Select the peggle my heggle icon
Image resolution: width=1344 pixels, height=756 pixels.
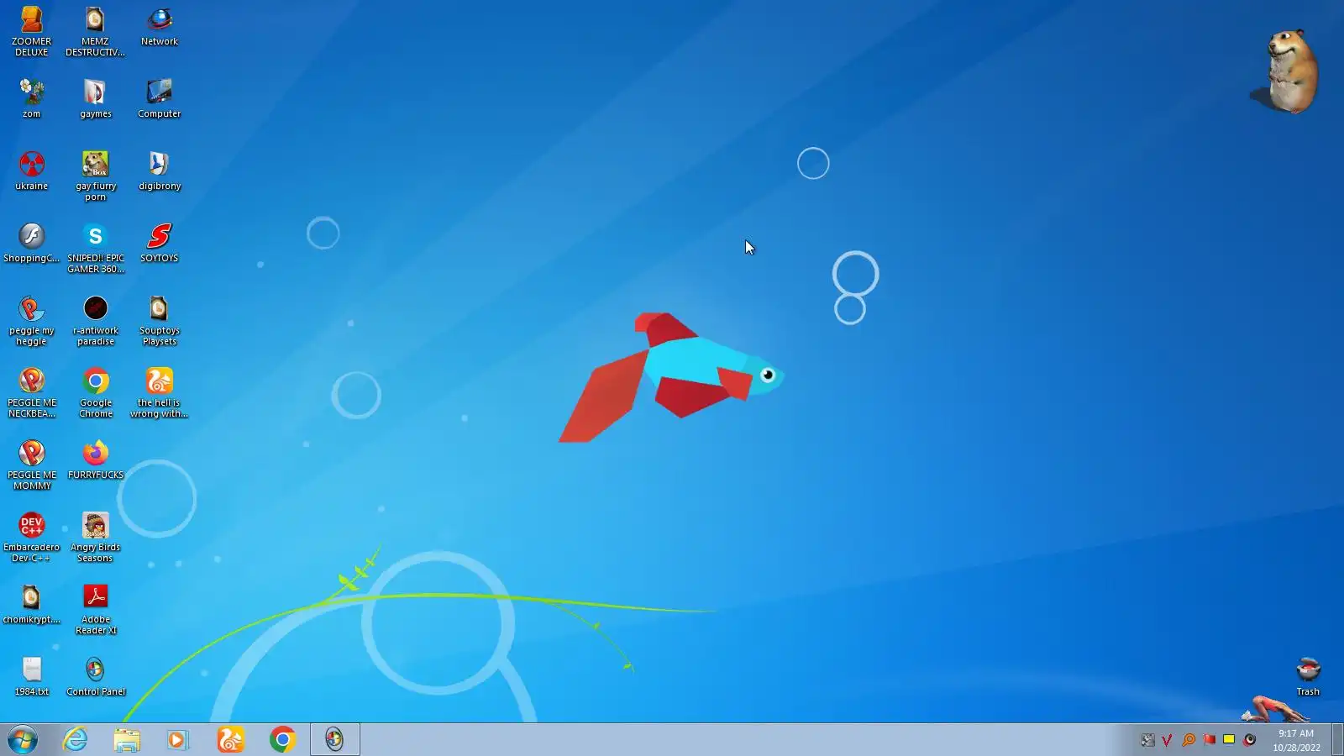31,320
